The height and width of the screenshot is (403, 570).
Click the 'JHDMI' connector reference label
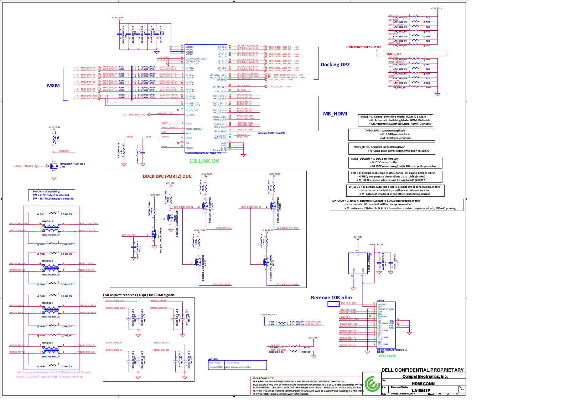pos(380,301)
